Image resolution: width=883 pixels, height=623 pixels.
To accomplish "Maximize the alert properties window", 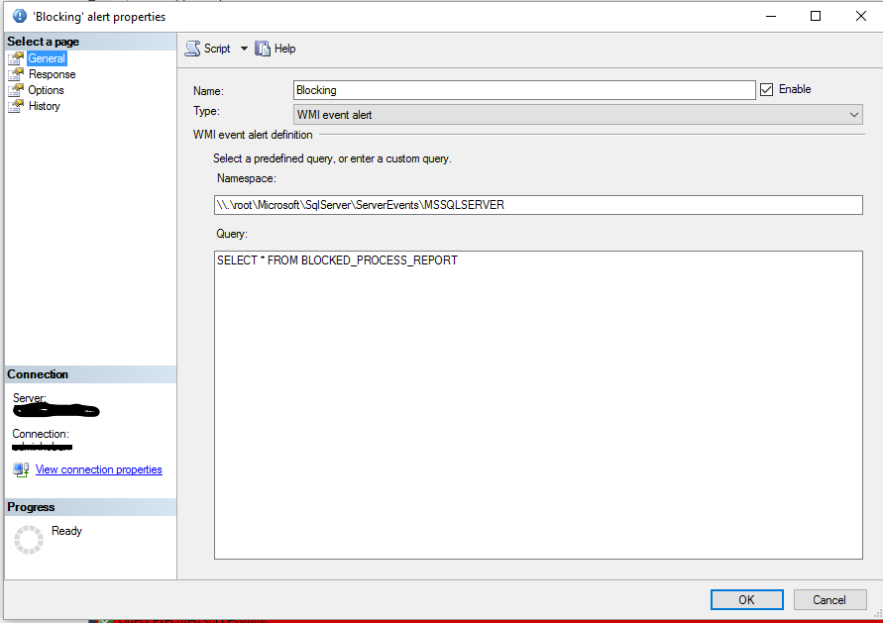I will click(816, 16).
